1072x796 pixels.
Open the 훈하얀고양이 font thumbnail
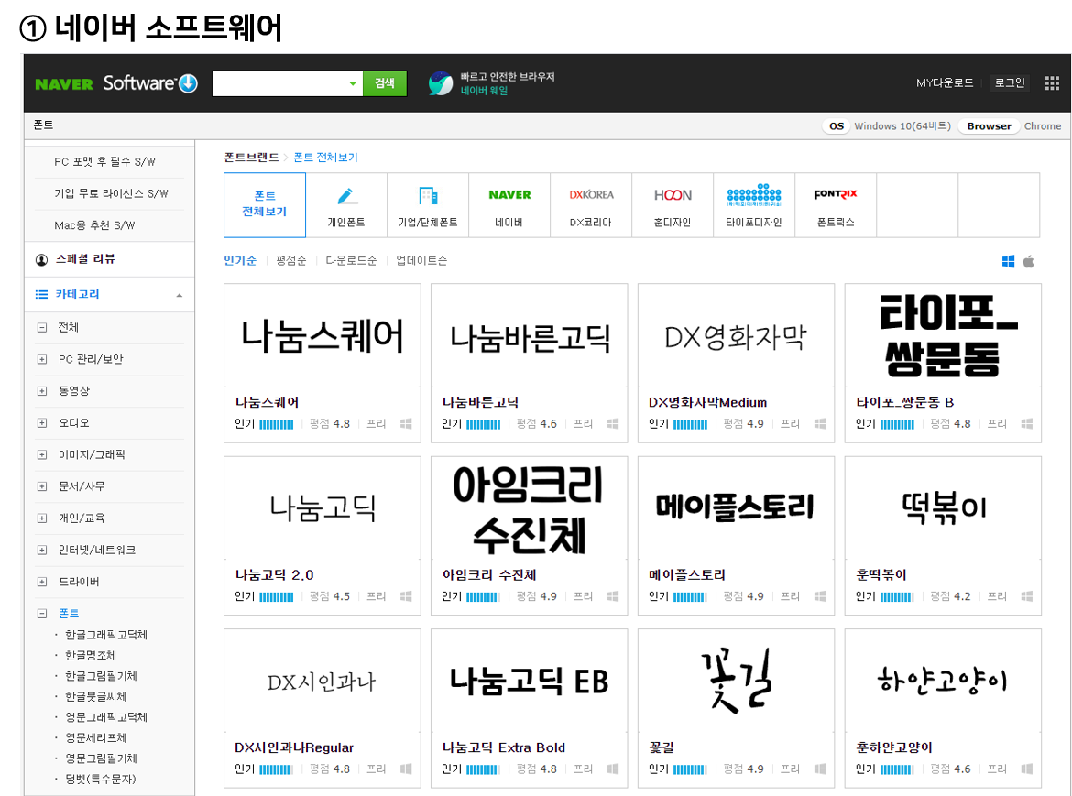click(x=943, y=682)
